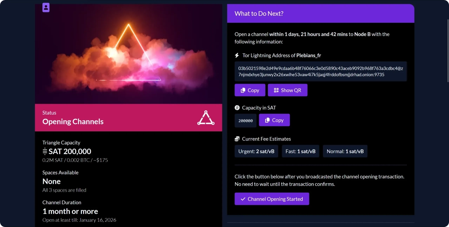Click the QR code icon in Show QR
The height and width of the screenshot is (227, 449).
(x=276, y=90)
